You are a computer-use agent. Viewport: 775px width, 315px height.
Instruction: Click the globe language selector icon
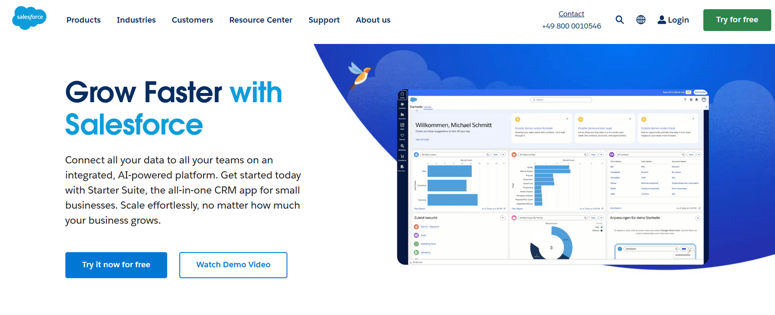coord(641,20)
